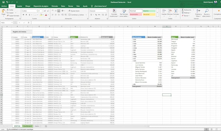Click the center align icon
Image resolution: width=221 pixels, height=131 pixels.
coord(56,15)
